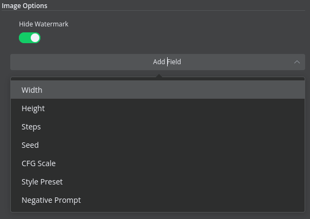
Task: Choose the highlighted Width option
Action: click(x=157, y=90)
